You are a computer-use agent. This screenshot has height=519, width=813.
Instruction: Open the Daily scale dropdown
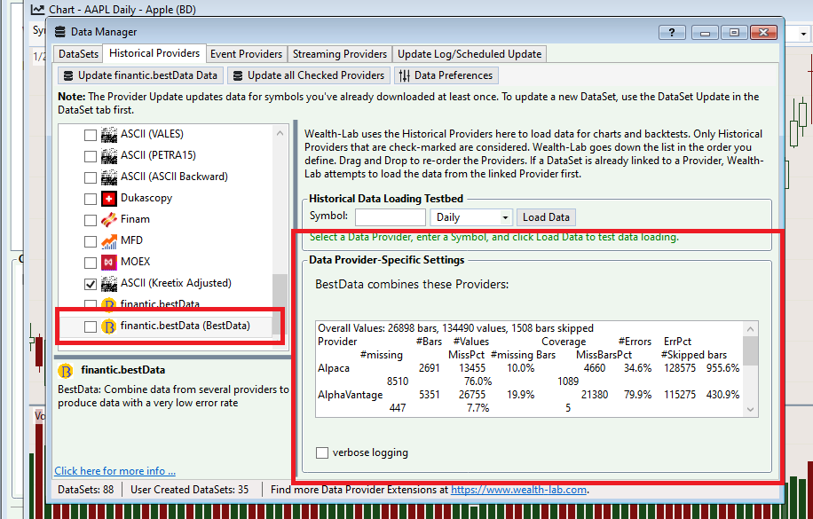[x=471, y=217]
